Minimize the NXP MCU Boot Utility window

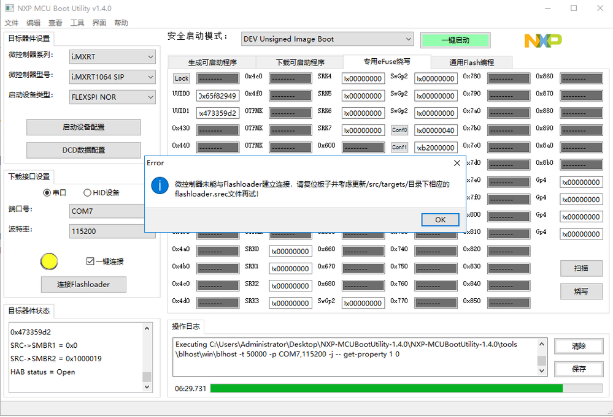[x=548, y=8]
